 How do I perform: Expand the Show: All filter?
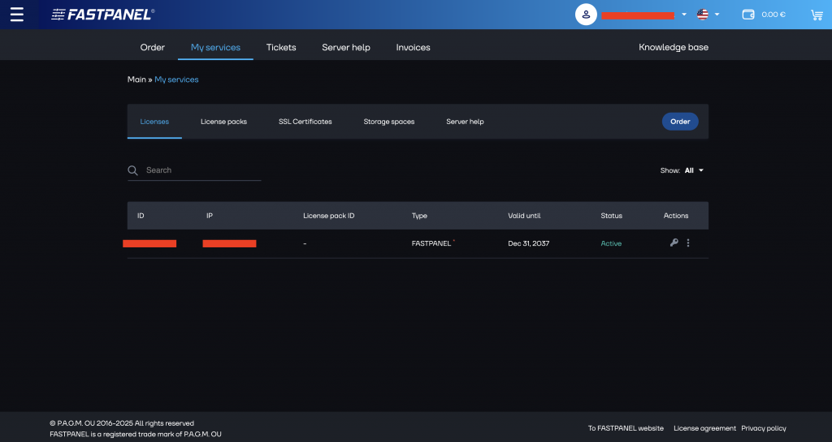coord(694,170)
